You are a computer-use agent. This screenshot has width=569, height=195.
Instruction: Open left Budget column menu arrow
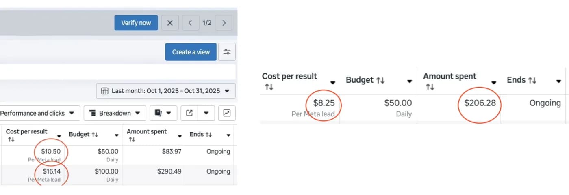coord(117,135)
